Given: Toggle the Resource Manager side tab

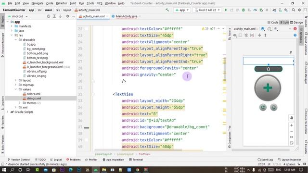Looking at the screenshot, I should point(2,45).
